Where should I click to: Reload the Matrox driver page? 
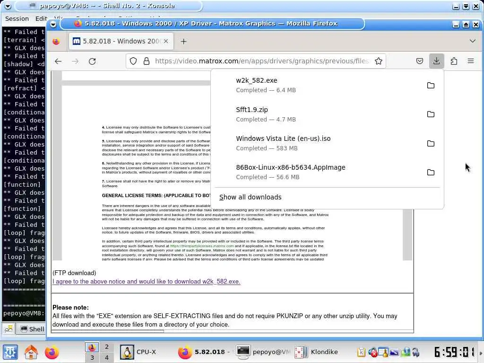coord(92,61)
